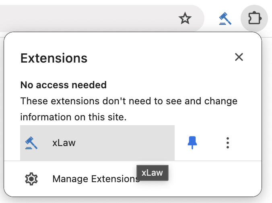Image resolution: width=272 pixels, height=203 pixels.
Task: Click the Extensions heading title
Action: (54, 58)
